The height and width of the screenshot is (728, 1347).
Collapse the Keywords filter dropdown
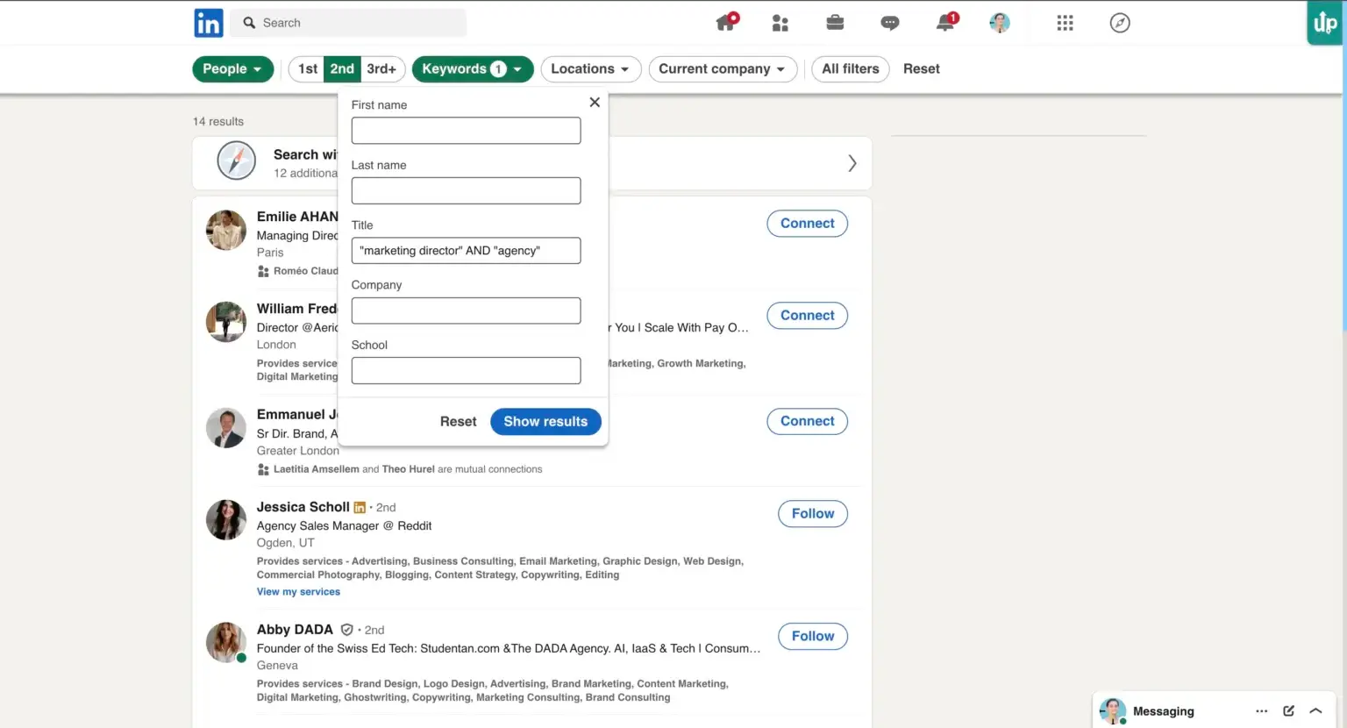[472, 69]
